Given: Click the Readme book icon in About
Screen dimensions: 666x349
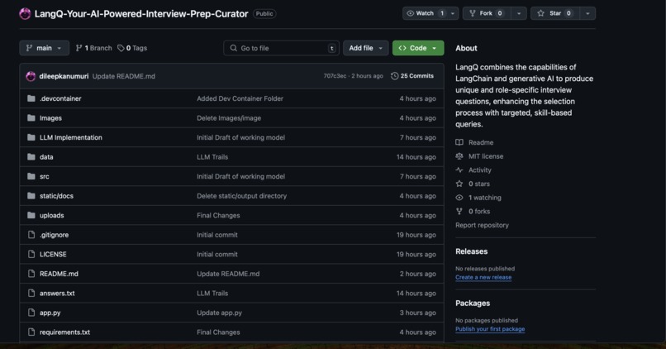Looking at the screenshot, I should 459,142.
